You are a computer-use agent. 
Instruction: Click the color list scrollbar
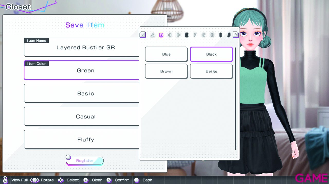[235, 99]
